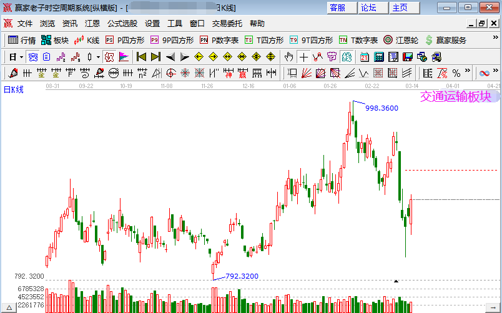This screenshot has width=502, height=313.
Task: Toggle the 权 rights-adjustment icon
Action: click(x=109, y=57)
